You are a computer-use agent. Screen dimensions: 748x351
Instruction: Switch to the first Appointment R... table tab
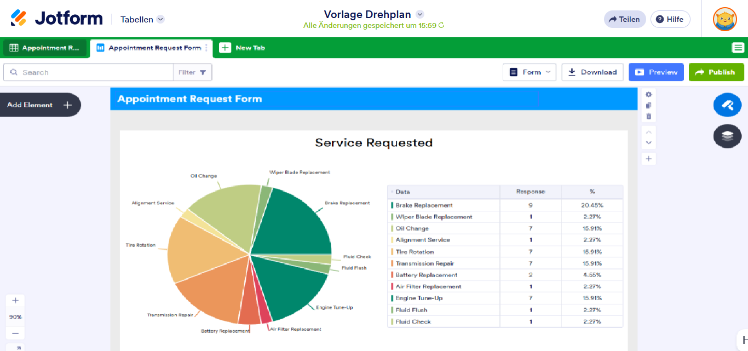45,48
